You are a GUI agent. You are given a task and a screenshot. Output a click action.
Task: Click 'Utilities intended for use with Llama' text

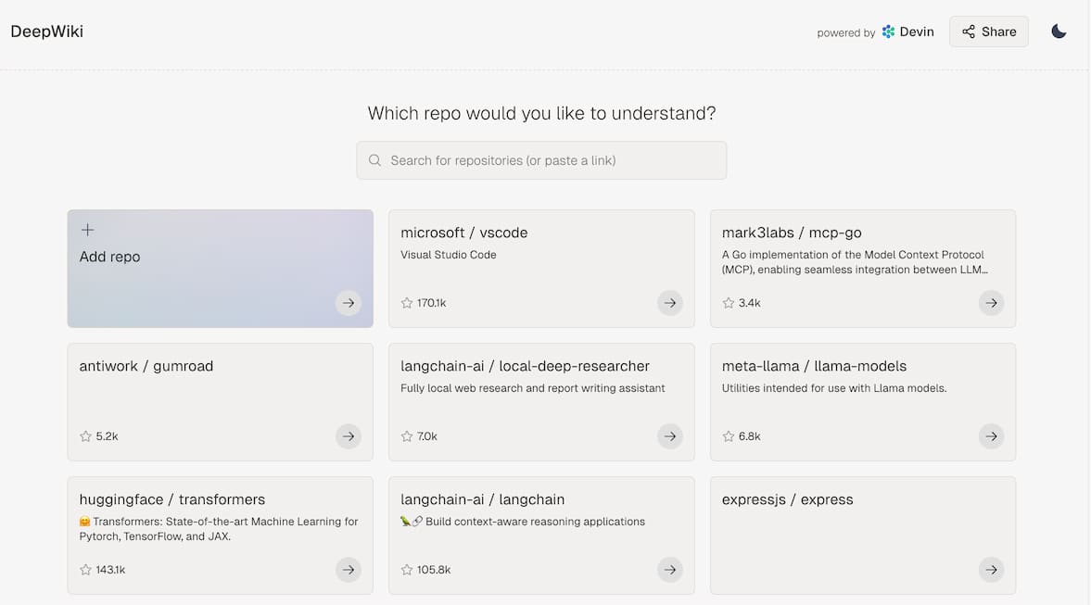[x=834, y=389]
